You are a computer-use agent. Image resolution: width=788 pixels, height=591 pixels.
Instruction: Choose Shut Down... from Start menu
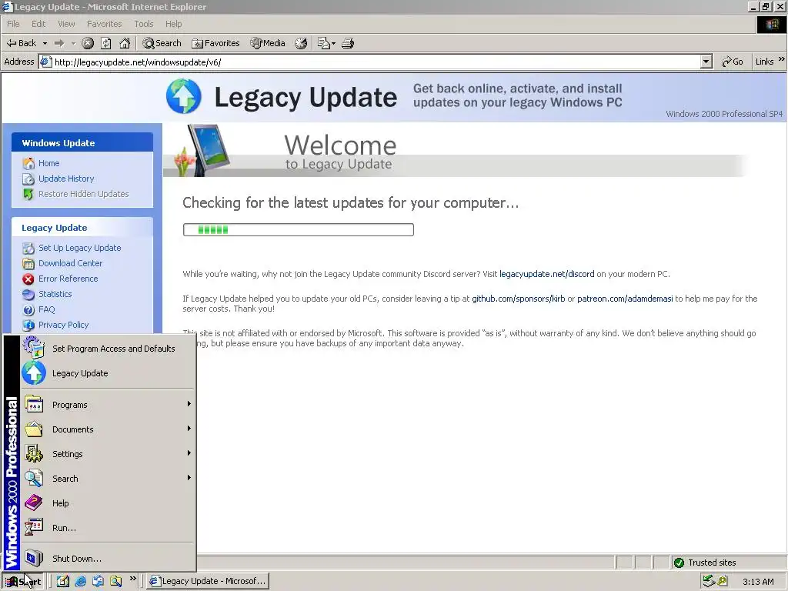point(108,559)
